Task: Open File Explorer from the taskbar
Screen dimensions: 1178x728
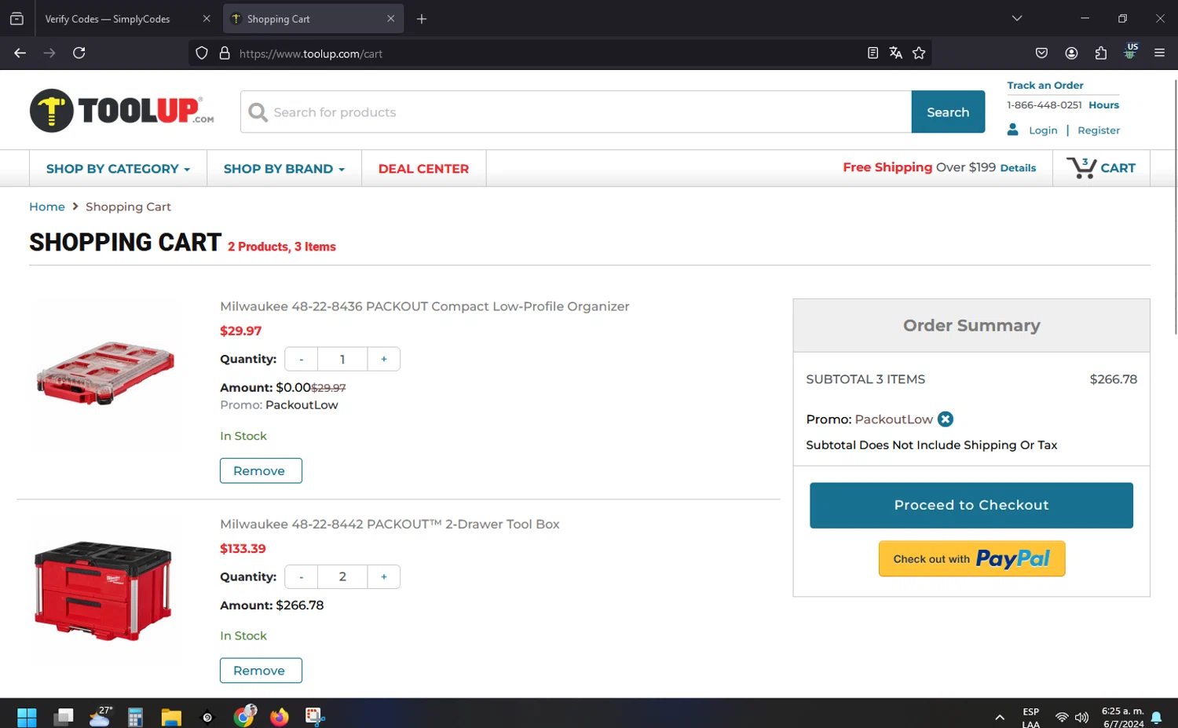Action: pyautogui.click(x=171, y=717)
